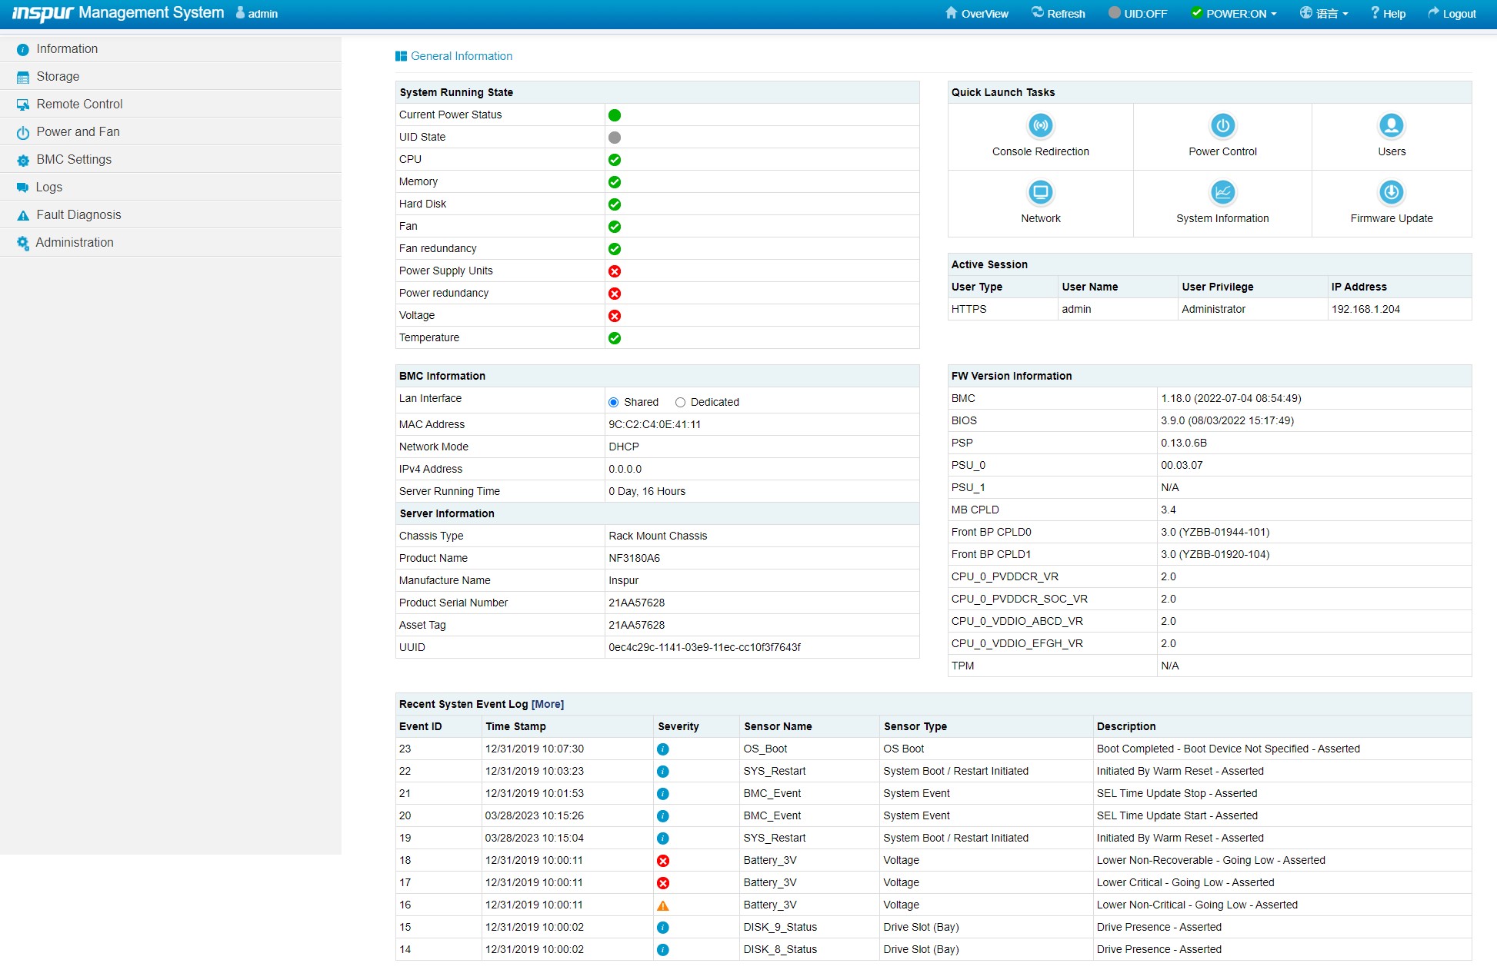Click the Power Control quick launch icon
Viewport: 1497px width, 973px height.
(1222, 125)
